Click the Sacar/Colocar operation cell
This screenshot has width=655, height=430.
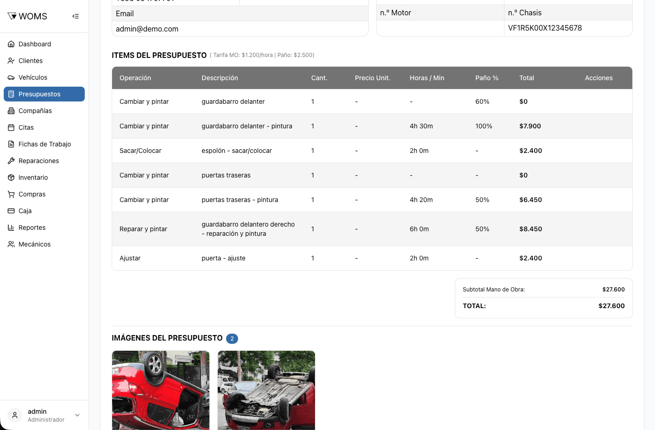pyautogui.click(x=140, y=151)
